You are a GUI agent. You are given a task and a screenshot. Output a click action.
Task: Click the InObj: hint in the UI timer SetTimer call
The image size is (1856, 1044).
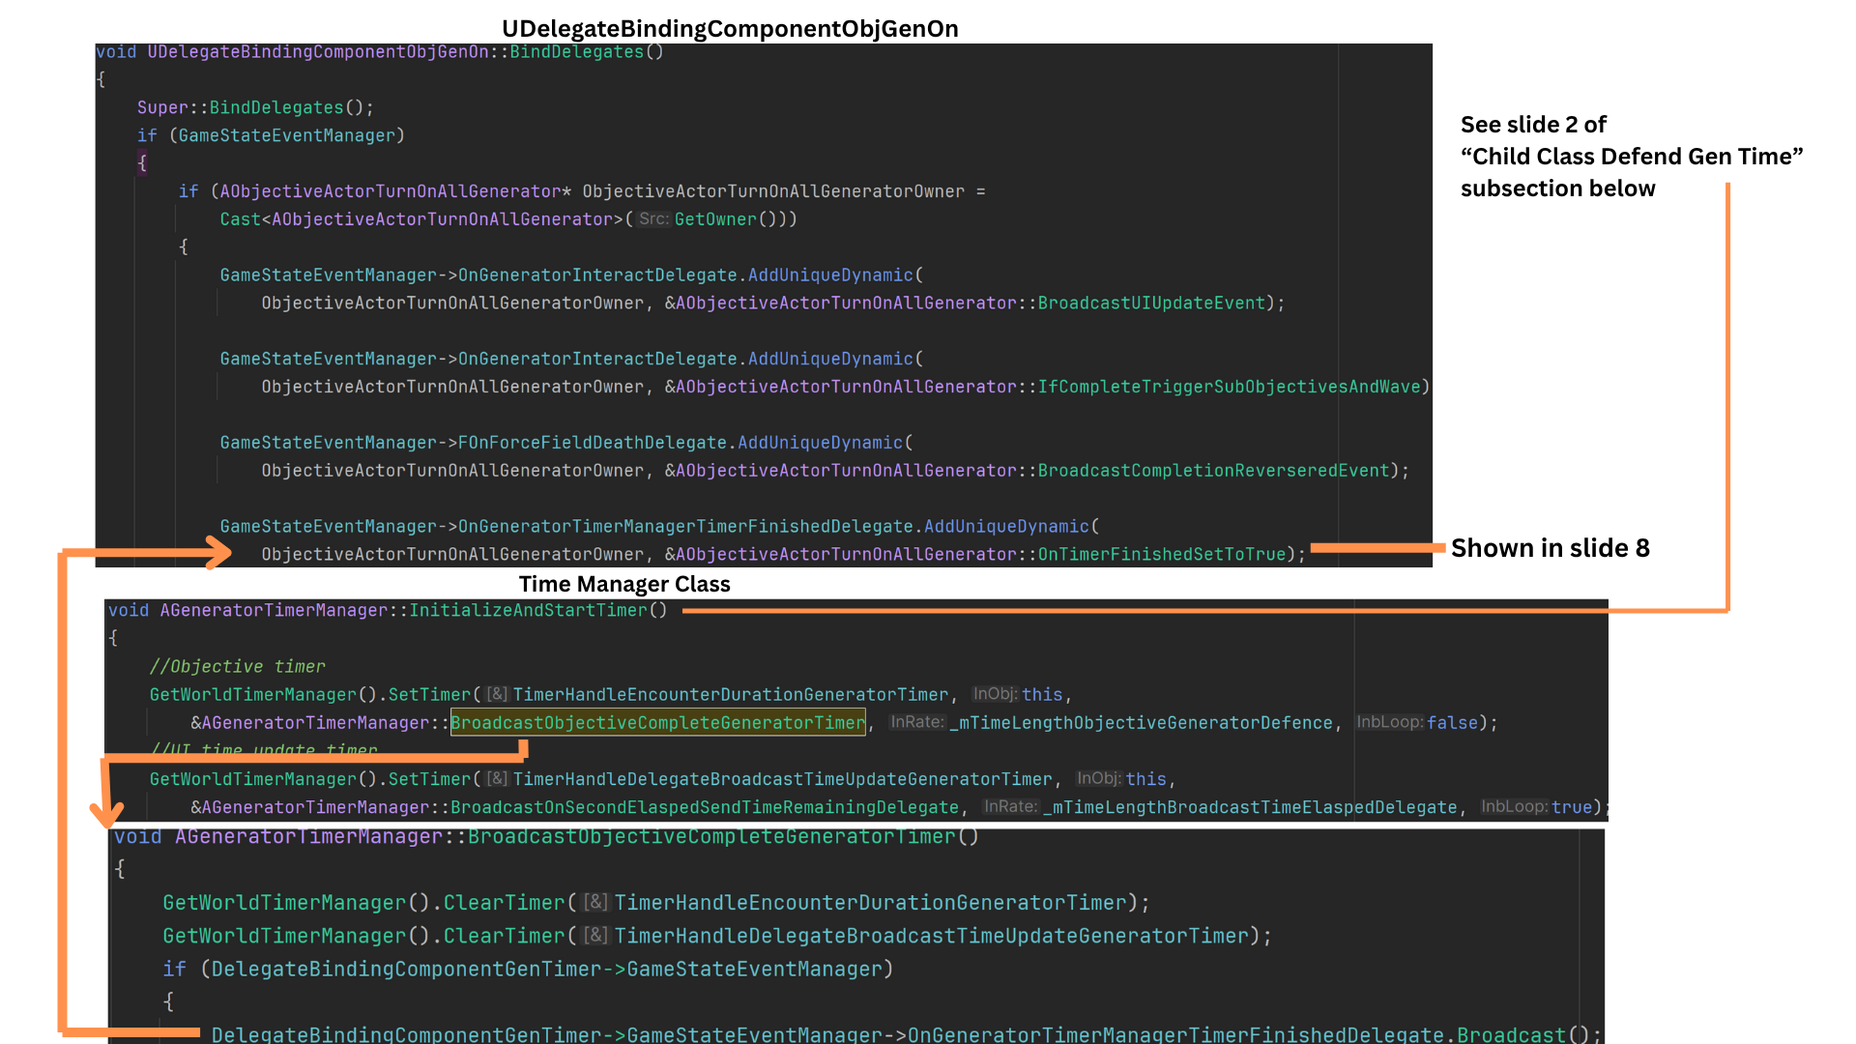click(x=1099, y=779)
